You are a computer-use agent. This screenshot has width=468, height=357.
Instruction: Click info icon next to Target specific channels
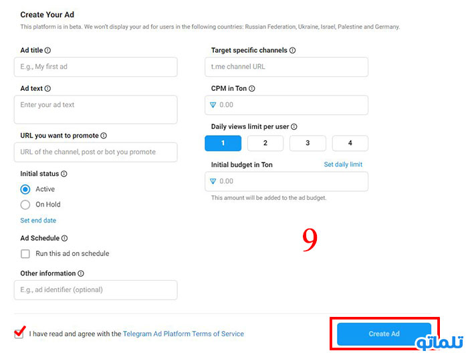tap(293, 50)
